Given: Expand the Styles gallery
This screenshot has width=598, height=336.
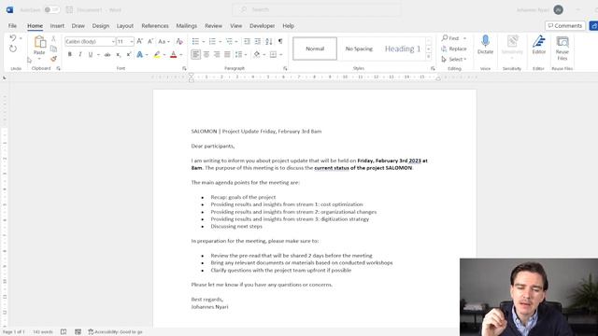Looking at the screenshot, I should 428,57.
